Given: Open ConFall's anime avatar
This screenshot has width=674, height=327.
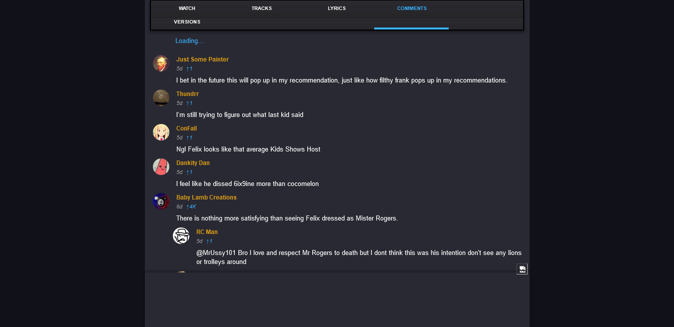Looking at the screenshot, I should coord(161,132).
